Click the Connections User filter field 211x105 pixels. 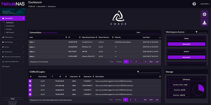coord(150,32)
